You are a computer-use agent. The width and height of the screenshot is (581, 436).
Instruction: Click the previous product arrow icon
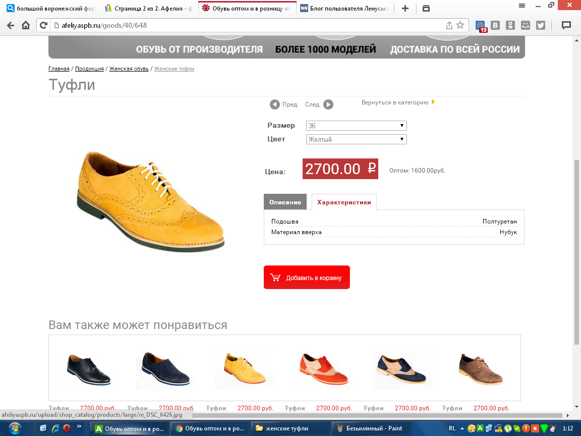[274, 104]
